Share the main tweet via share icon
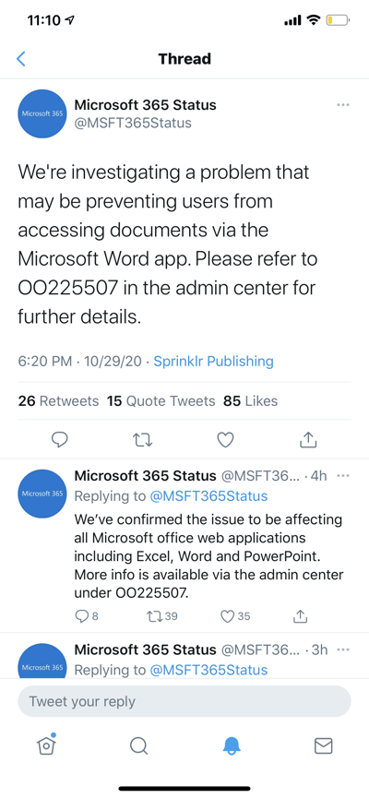 tap(308, 439)
